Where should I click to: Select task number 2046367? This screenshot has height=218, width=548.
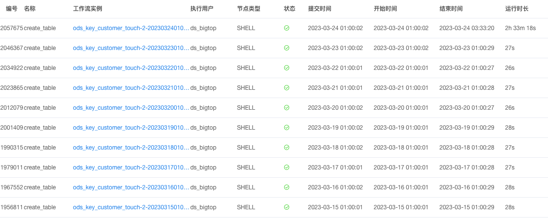click(12, 48)
